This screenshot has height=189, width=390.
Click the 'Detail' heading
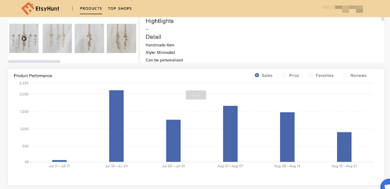154,37
